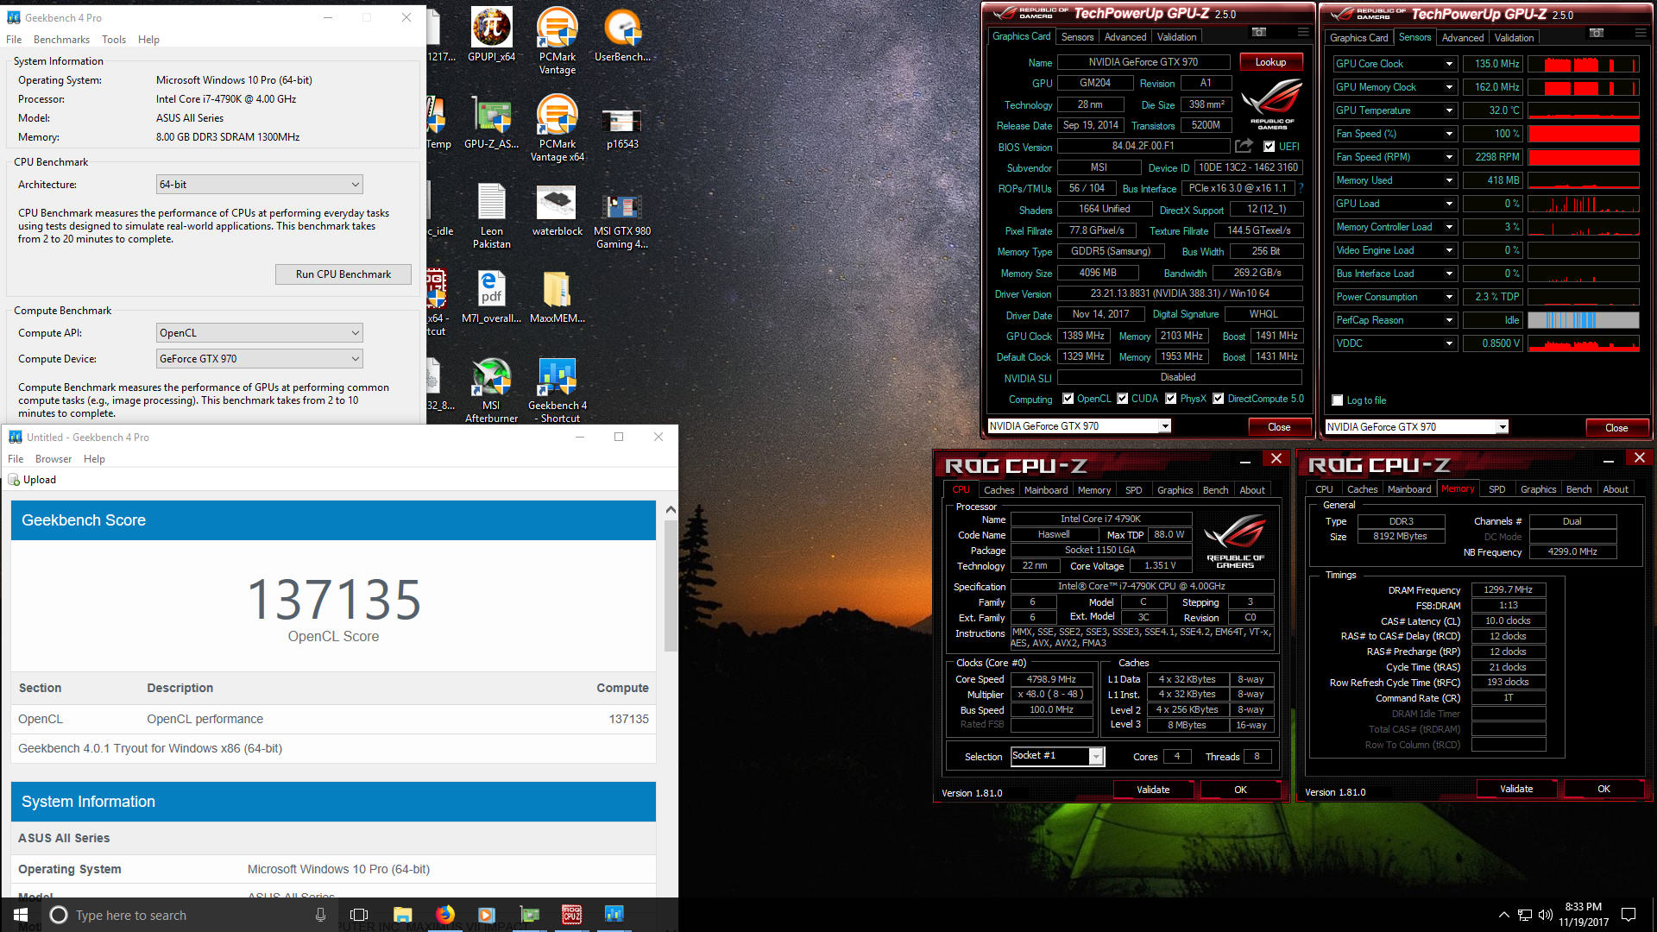Open the Benchmarks menu in Geekbench 4 Pro
Screen dimensions: 1657x932
[61, 40]
